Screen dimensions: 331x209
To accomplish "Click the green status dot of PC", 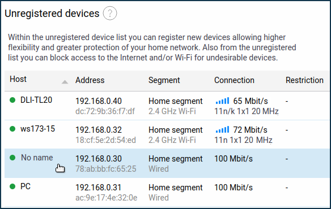I will coord(12,186).
